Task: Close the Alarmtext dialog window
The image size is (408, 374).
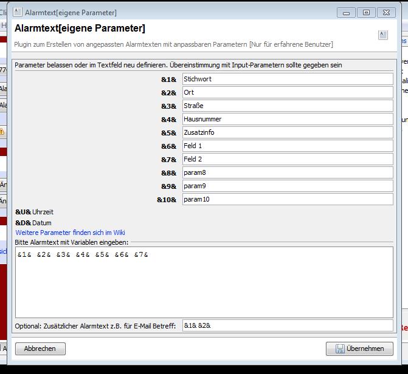Action: point(386,12)
